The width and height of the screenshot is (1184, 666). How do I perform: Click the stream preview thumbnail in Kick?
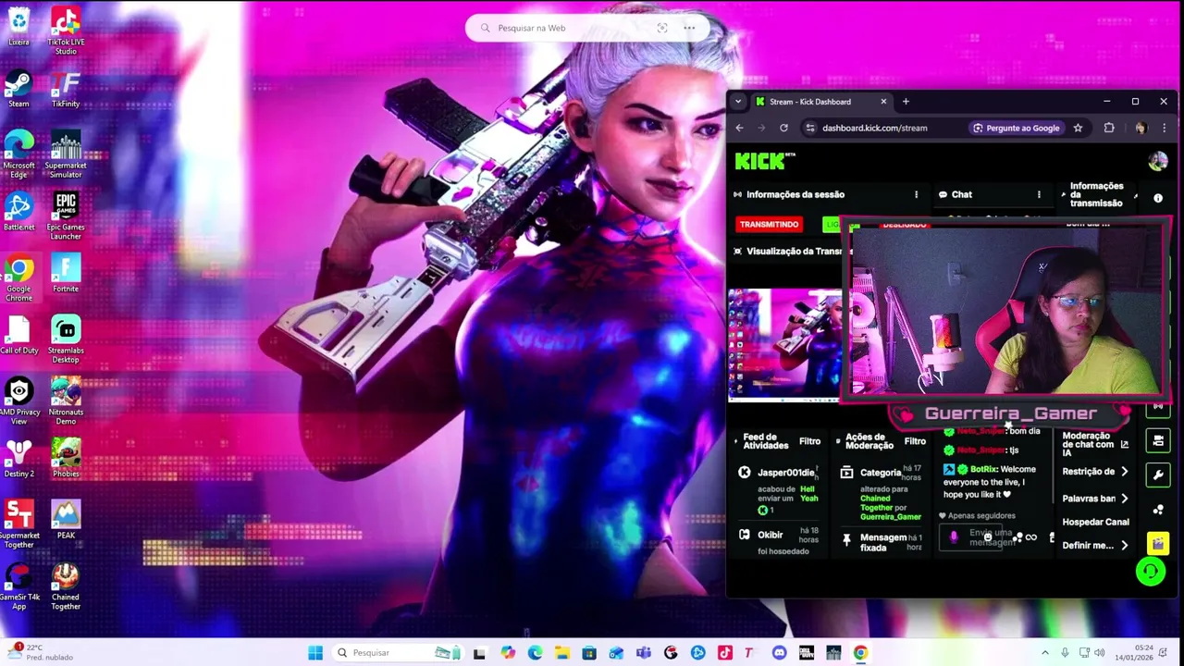click(784, 344)
